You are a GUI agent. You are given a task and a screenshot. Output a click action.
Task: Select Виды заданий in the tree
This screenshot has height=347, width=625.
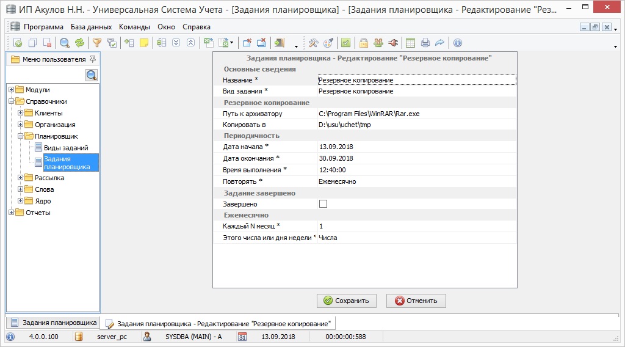[66, 148]
